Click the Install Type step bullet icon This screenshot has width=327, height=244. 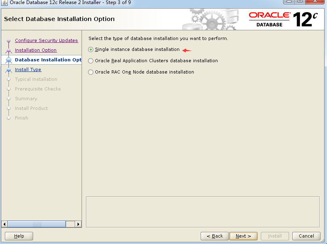click(x=8, y=70)
